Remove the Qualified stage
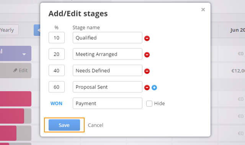Image resolution: width=245 pixels, height=145 pixels. 147,38
